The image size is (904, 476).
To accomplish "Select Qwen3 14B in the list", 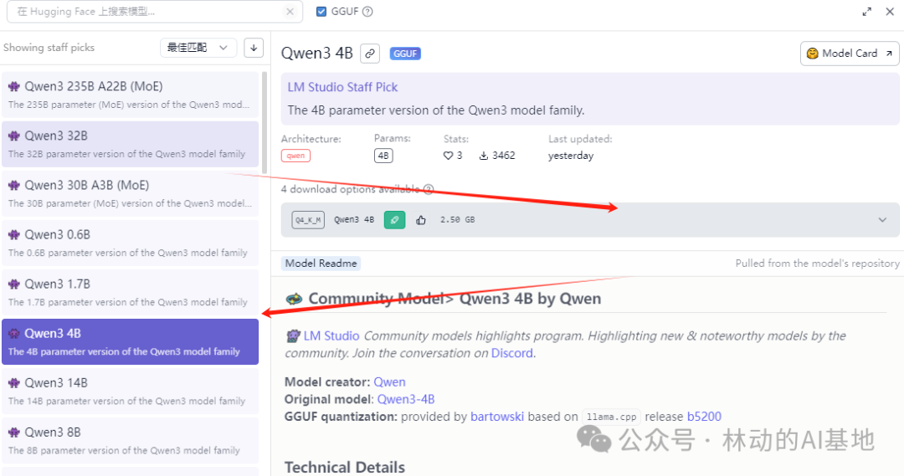I will click(x=131, y=392).
